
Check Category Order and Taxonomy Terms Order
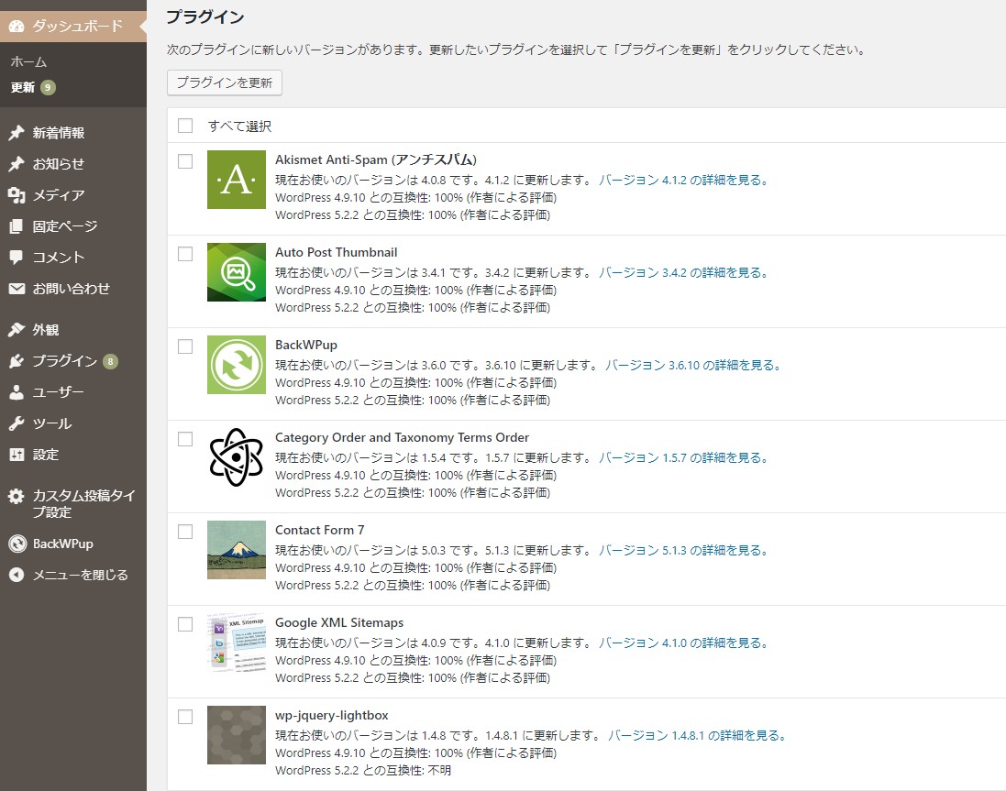[x=185, y=439]
